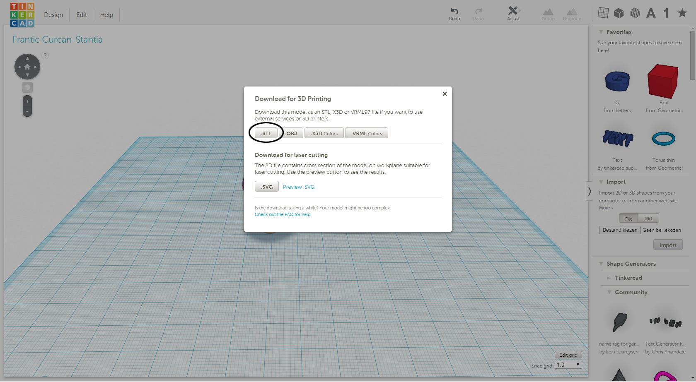Screen dimensions: 696x382
Task: Click the Undo arrow icon
Action: pos(454,11)
